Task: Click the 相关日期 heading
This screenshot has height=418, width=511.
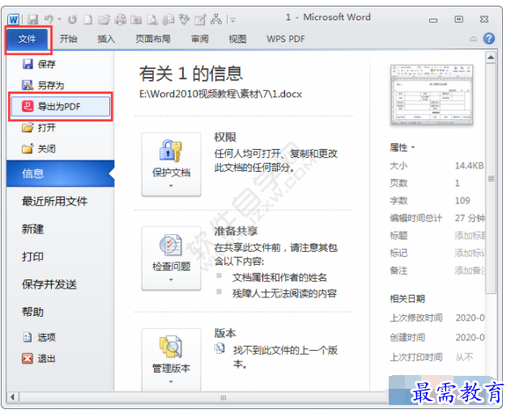Action: (x=407, y=299)
